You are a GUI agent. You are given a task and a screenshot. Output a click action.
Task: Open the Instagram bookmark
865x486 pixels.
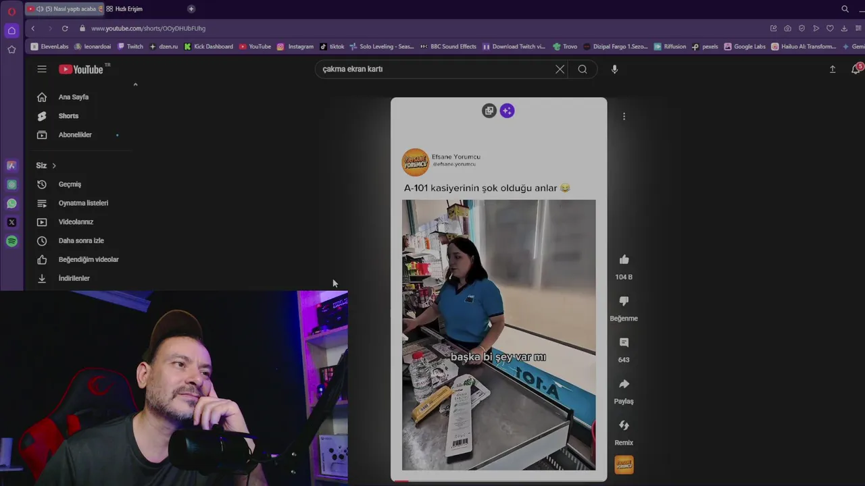coord(295,47)
